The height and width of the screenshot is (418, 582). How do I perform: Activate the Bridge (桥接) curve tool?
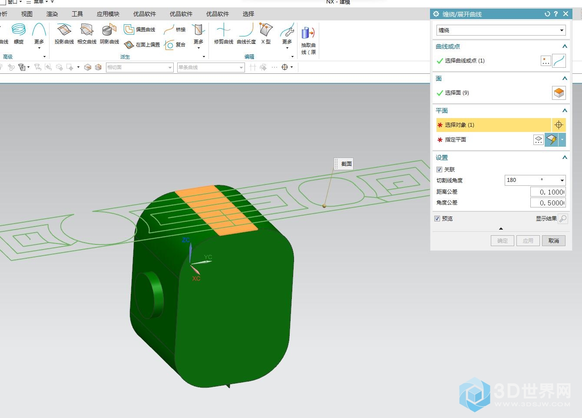175,30
